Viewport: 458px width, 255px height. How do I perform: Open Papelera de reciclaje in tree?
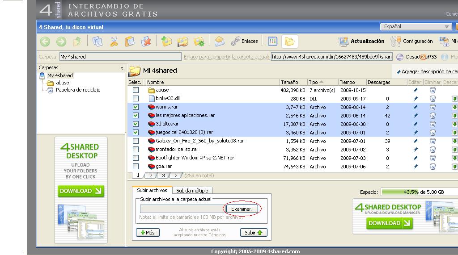click(x=78, y=90)
